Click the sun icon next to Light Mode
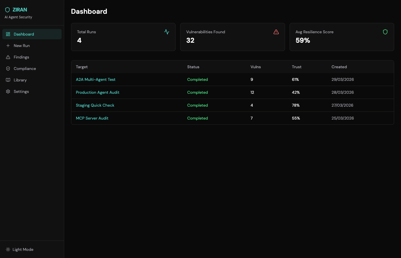Viewport: 401px width, 258px height. point(8,249)
